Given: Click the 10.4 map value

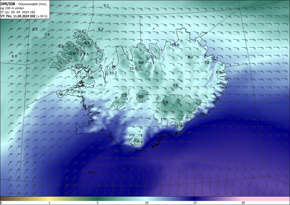Looking at the screenshot, I should click(x=133, y=69).
